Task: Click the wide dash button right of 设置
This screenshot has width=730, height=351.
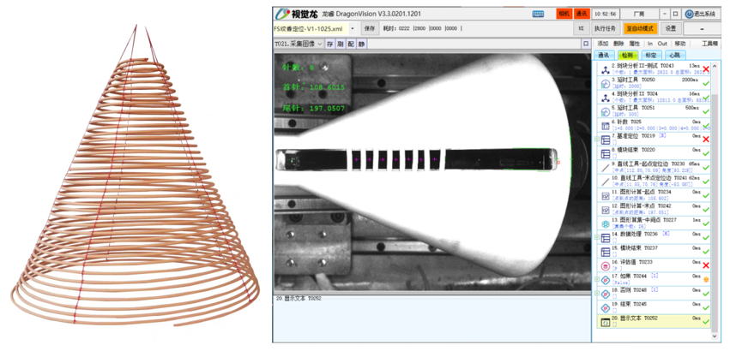Action: pyautogui.click(x=702, y=28)
